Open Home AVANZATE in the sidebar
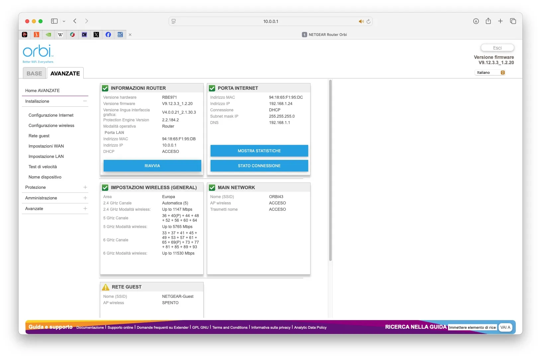This screenshot has width=541, height=359. point(43,90)
